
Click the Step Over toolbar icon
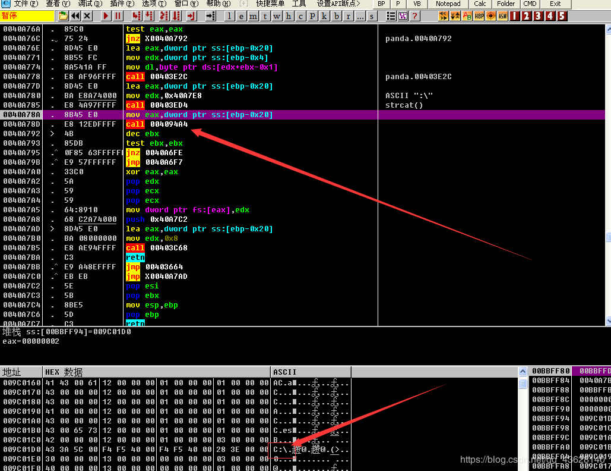[x=149, y=16]
